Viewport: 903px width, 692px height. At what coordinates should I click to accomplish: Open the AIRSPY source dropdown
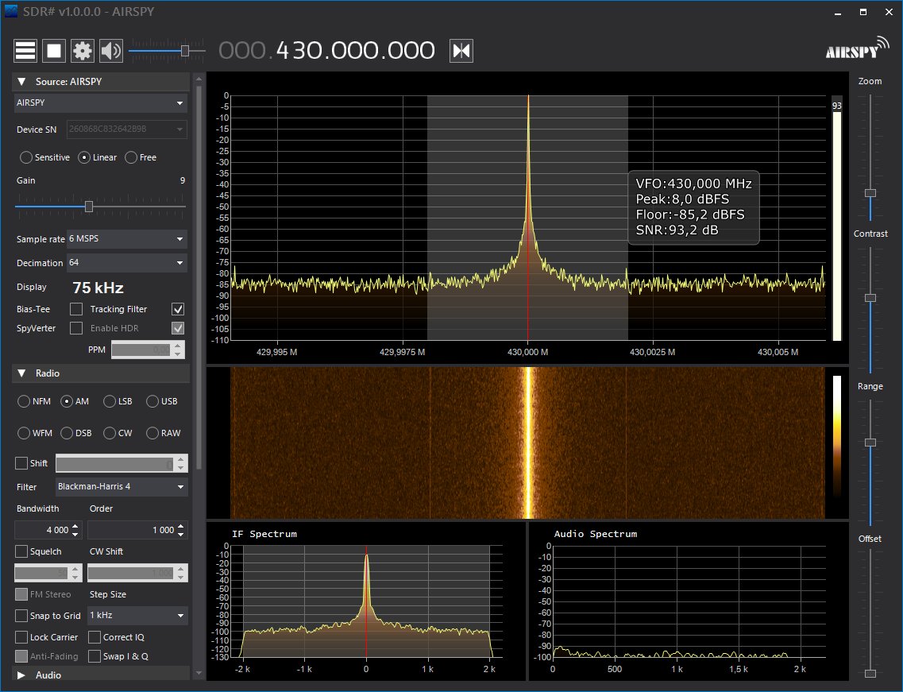[x=100, y=103]
